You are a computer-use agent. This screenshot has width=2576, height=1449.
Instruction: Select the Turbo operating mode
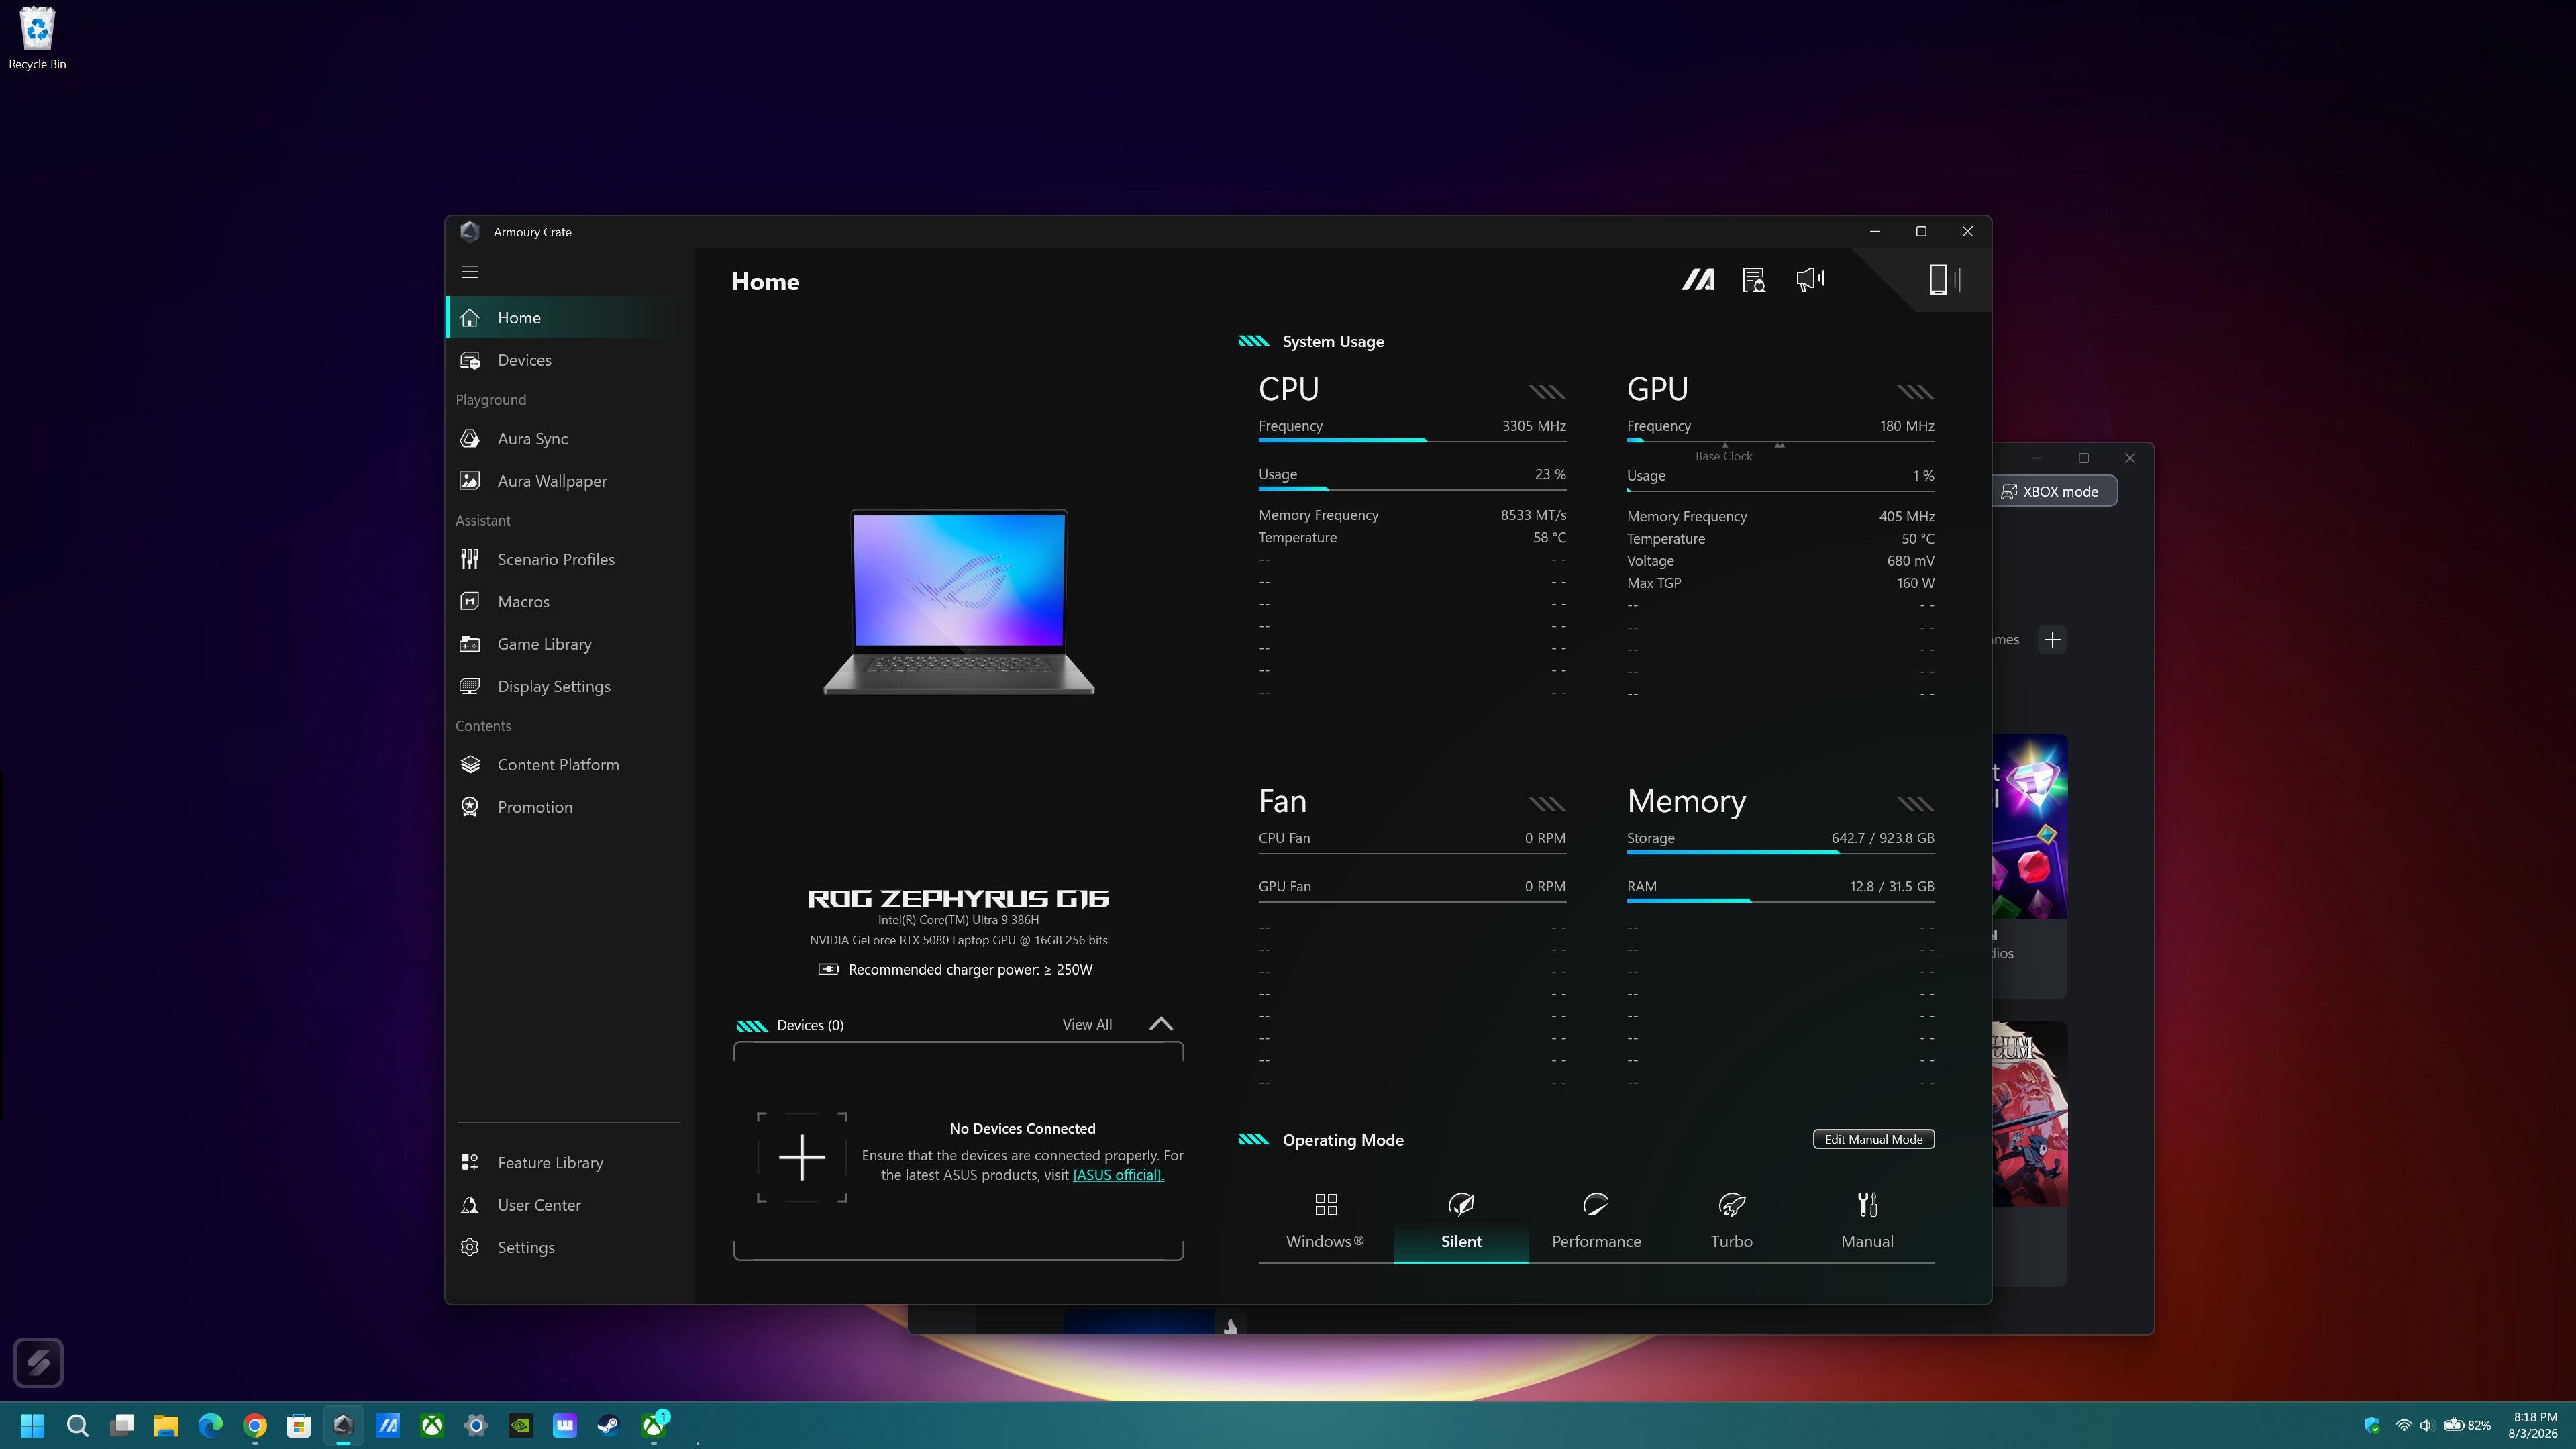coord(1731,1221)
